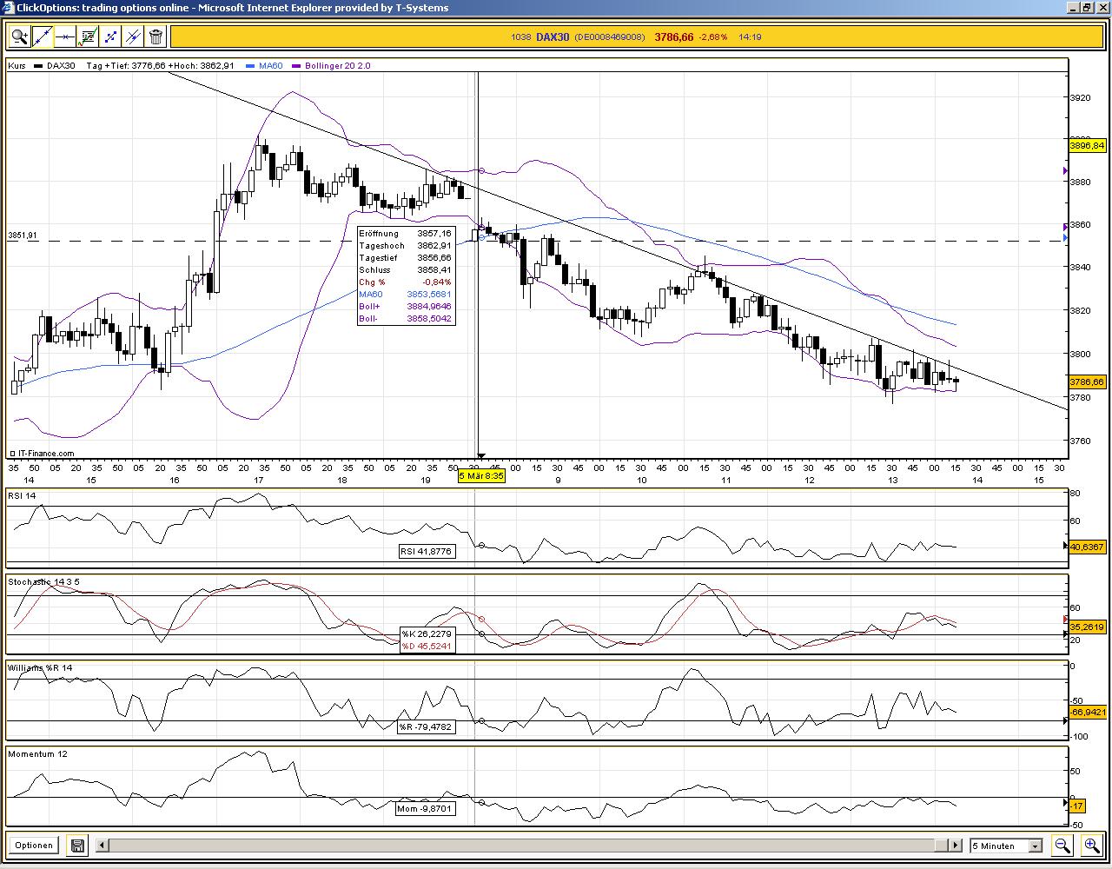Expand the Optionen menu
Screen dimensions: 1112x869
click(33, 845)
